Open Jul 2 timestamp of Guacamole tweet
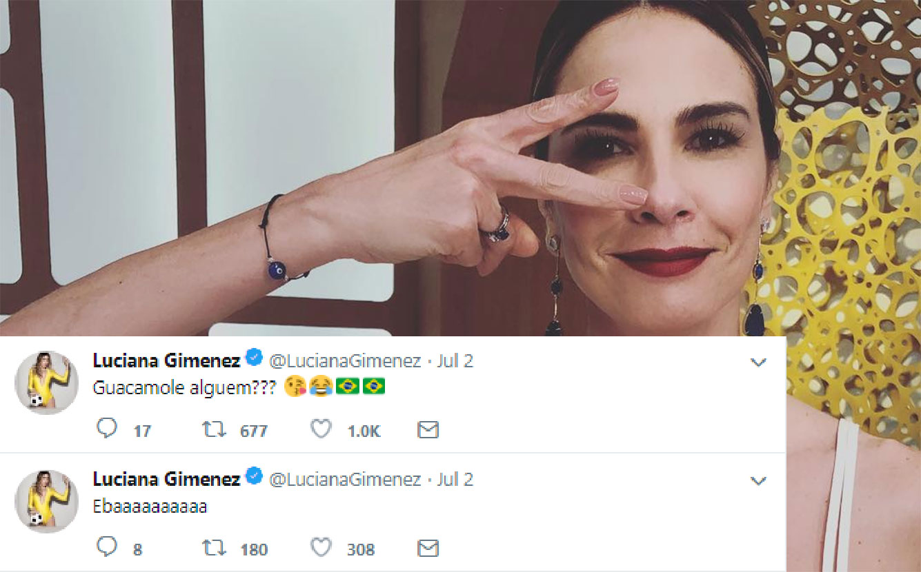Image resolution: width=921 pixels, height=572 pixels. tap(455, 361)
